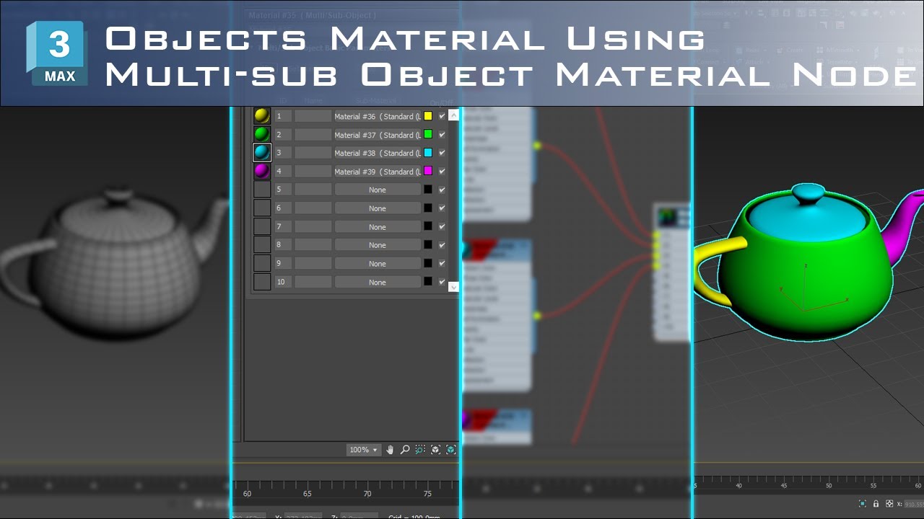The width and height of the screenshot is (924, 519).
Task: Click frame 45 on the right timeline
Action: point(784,486)
